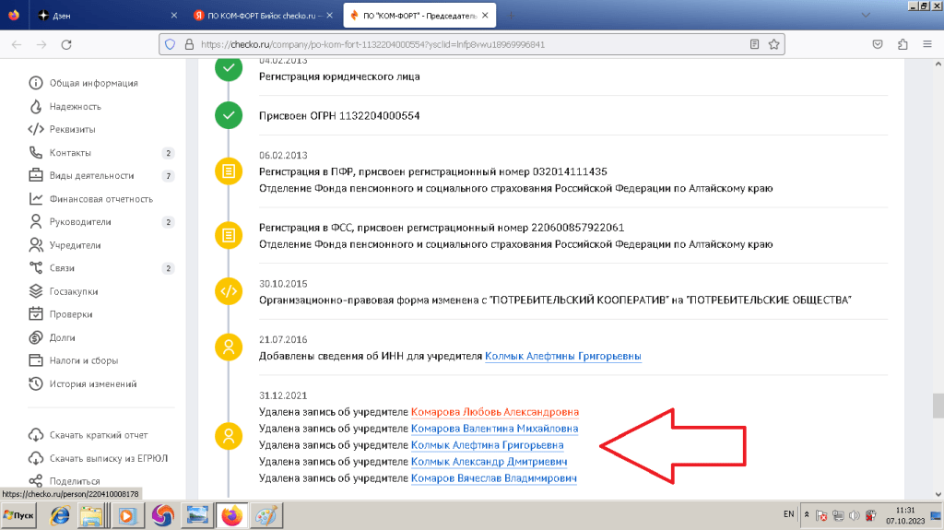The height and width of the screenshot is (530, 944).
Task: Bookmark this page with star icon
Action: 775,43
